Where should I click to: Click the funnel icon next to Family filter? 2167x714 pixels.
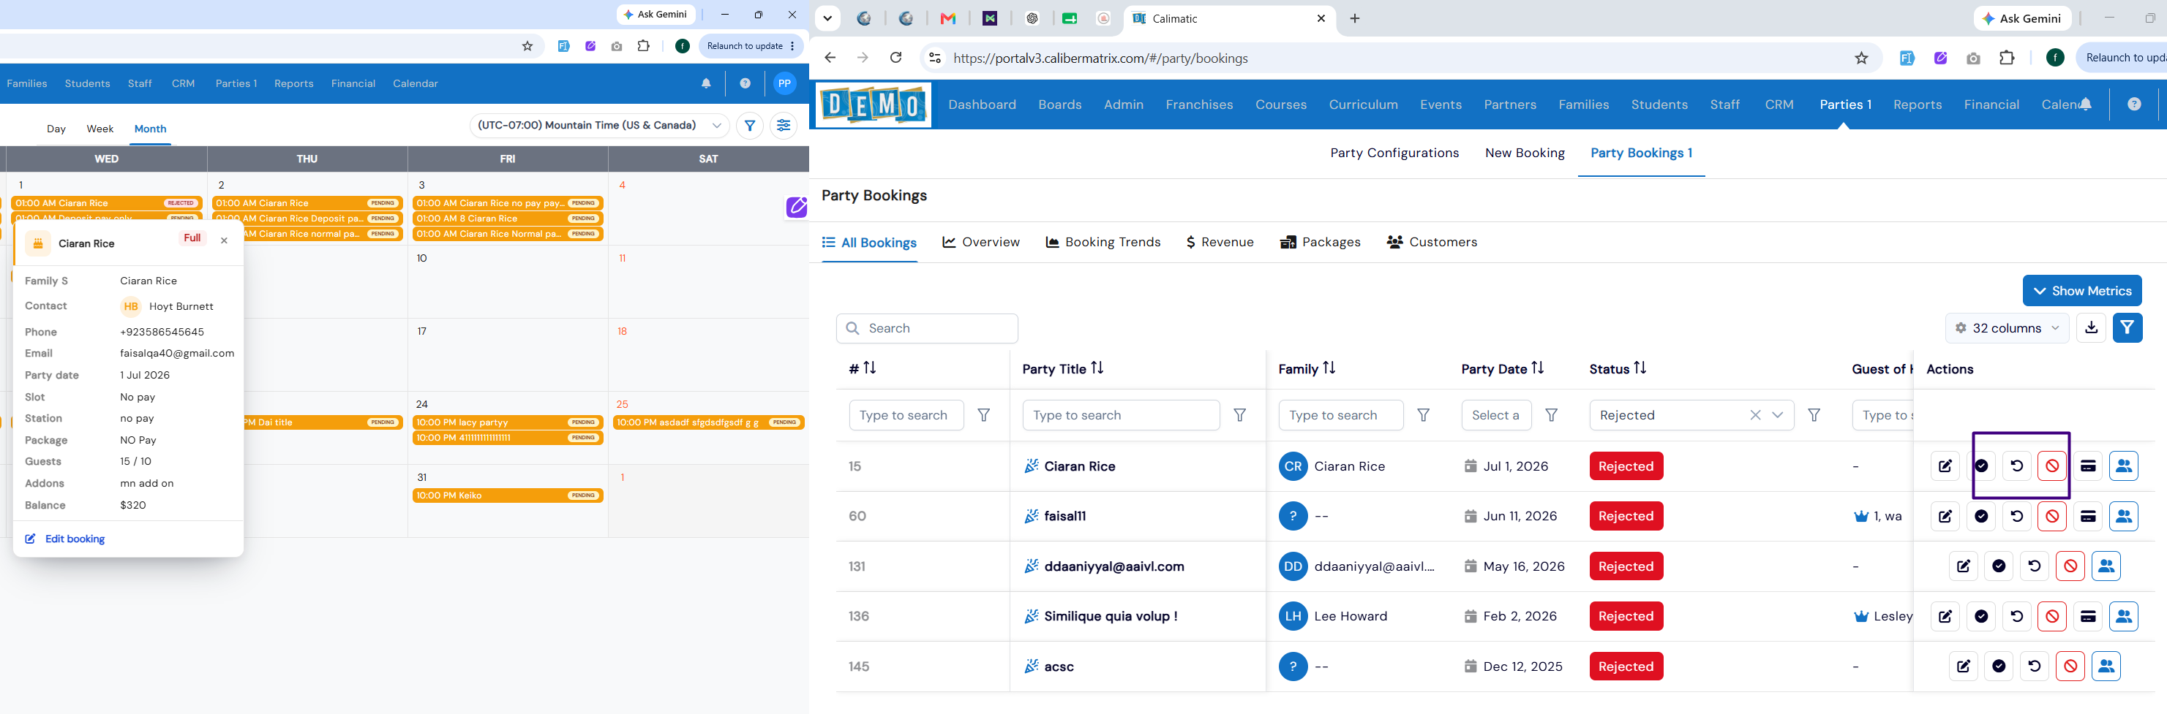click(x=1424, y=415)
